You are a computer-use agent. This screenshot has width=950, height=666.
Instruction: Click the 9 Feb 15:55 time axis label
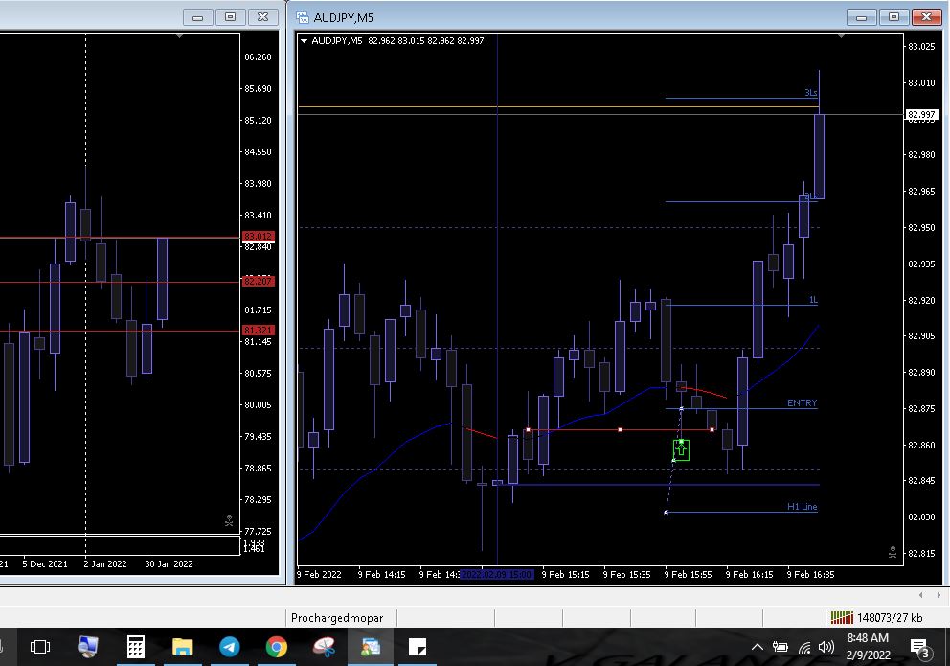click(689, 575)
